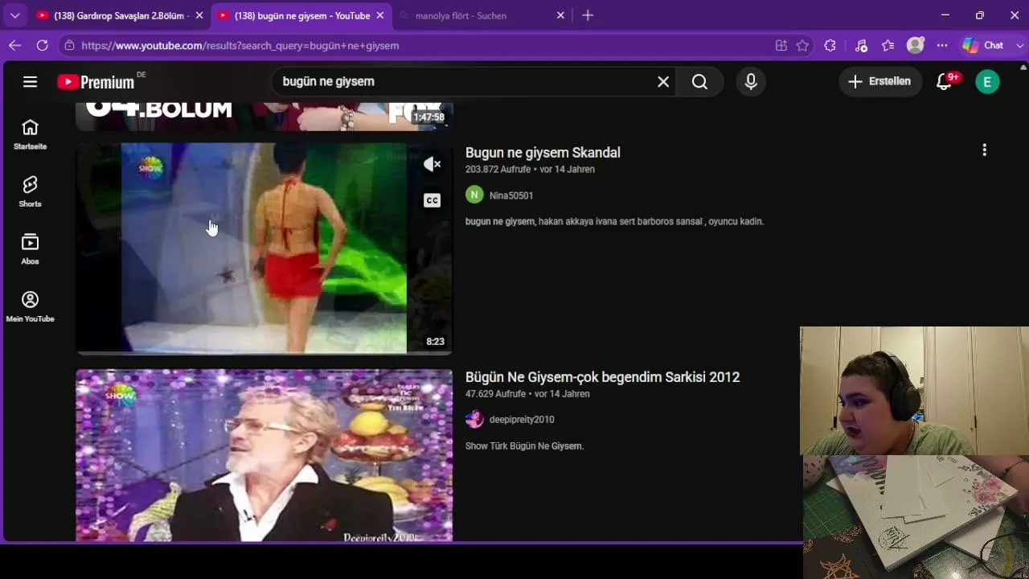Click the Erstellen create button

point(880,81)
